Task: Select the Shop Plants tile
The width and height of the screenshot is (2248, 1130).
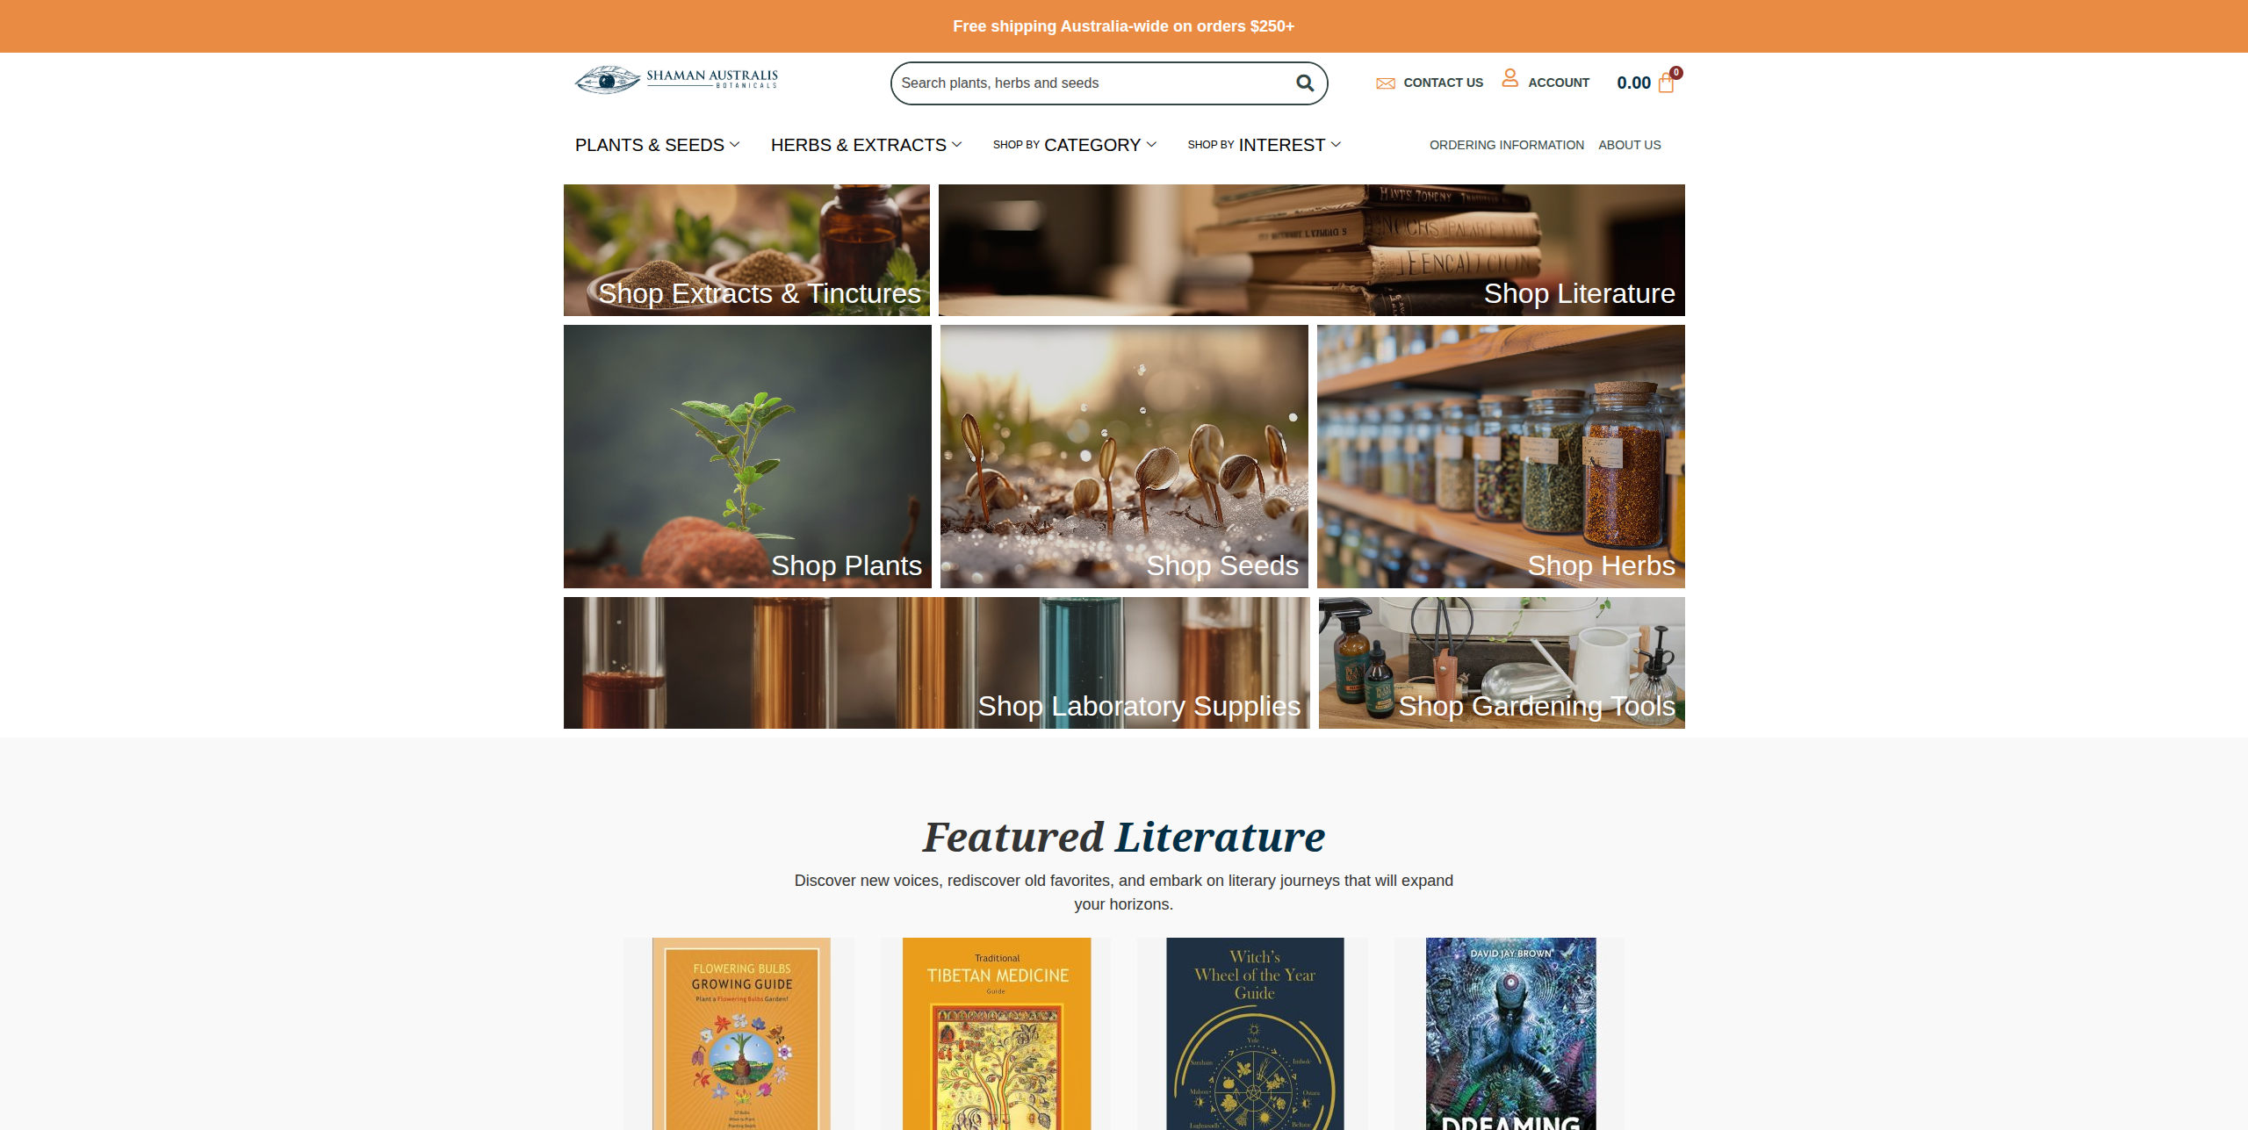Action: point(747,457)
